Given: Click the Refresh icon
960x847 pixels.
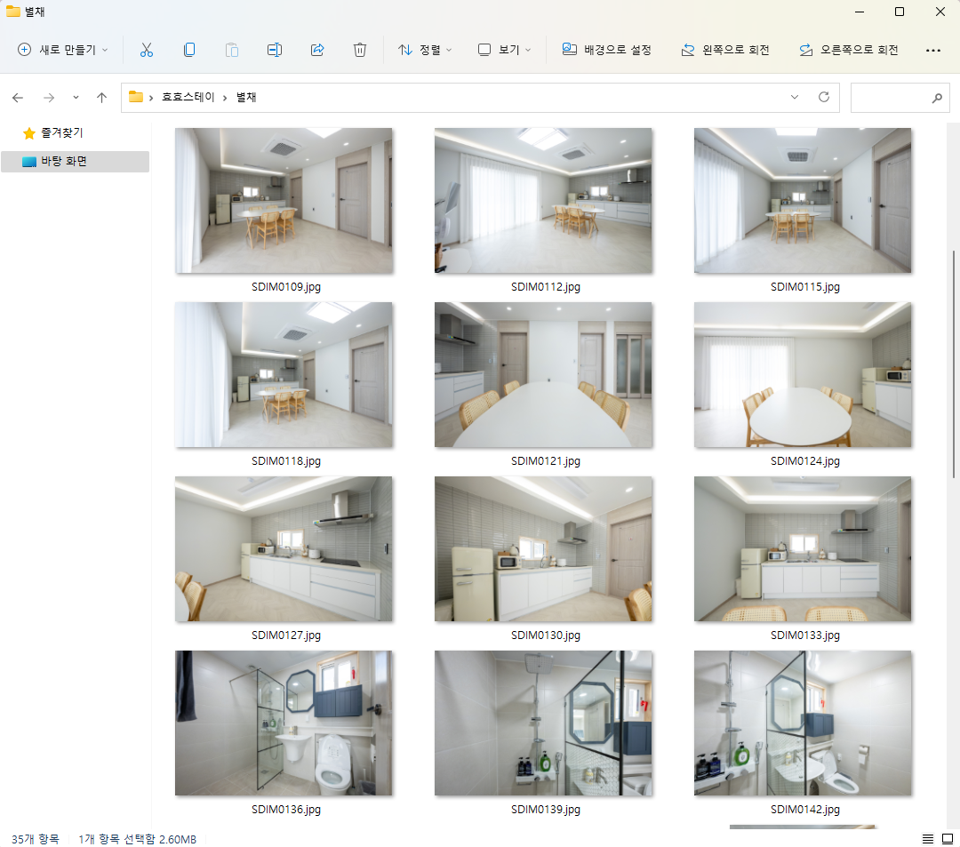Looking at the screenshot, I should tap(824, 97).
